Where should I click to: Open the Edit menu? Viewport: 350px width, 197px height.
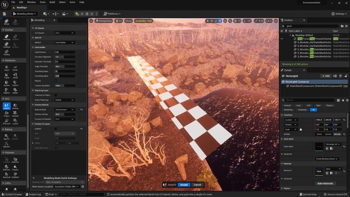(21, 2)
